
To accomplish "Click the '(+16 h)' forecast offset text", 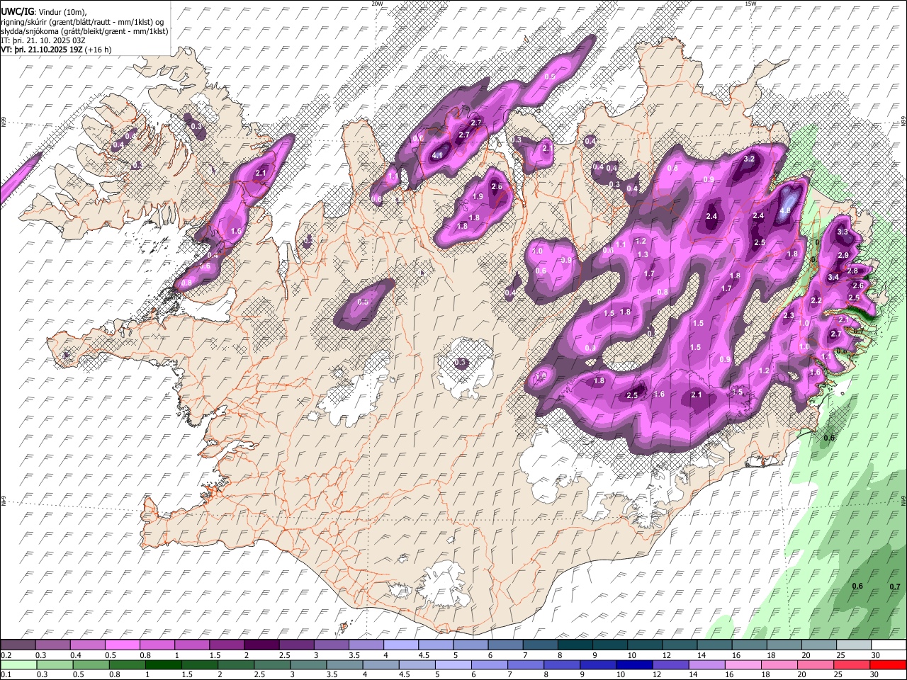I will click(x=97, y=50).
